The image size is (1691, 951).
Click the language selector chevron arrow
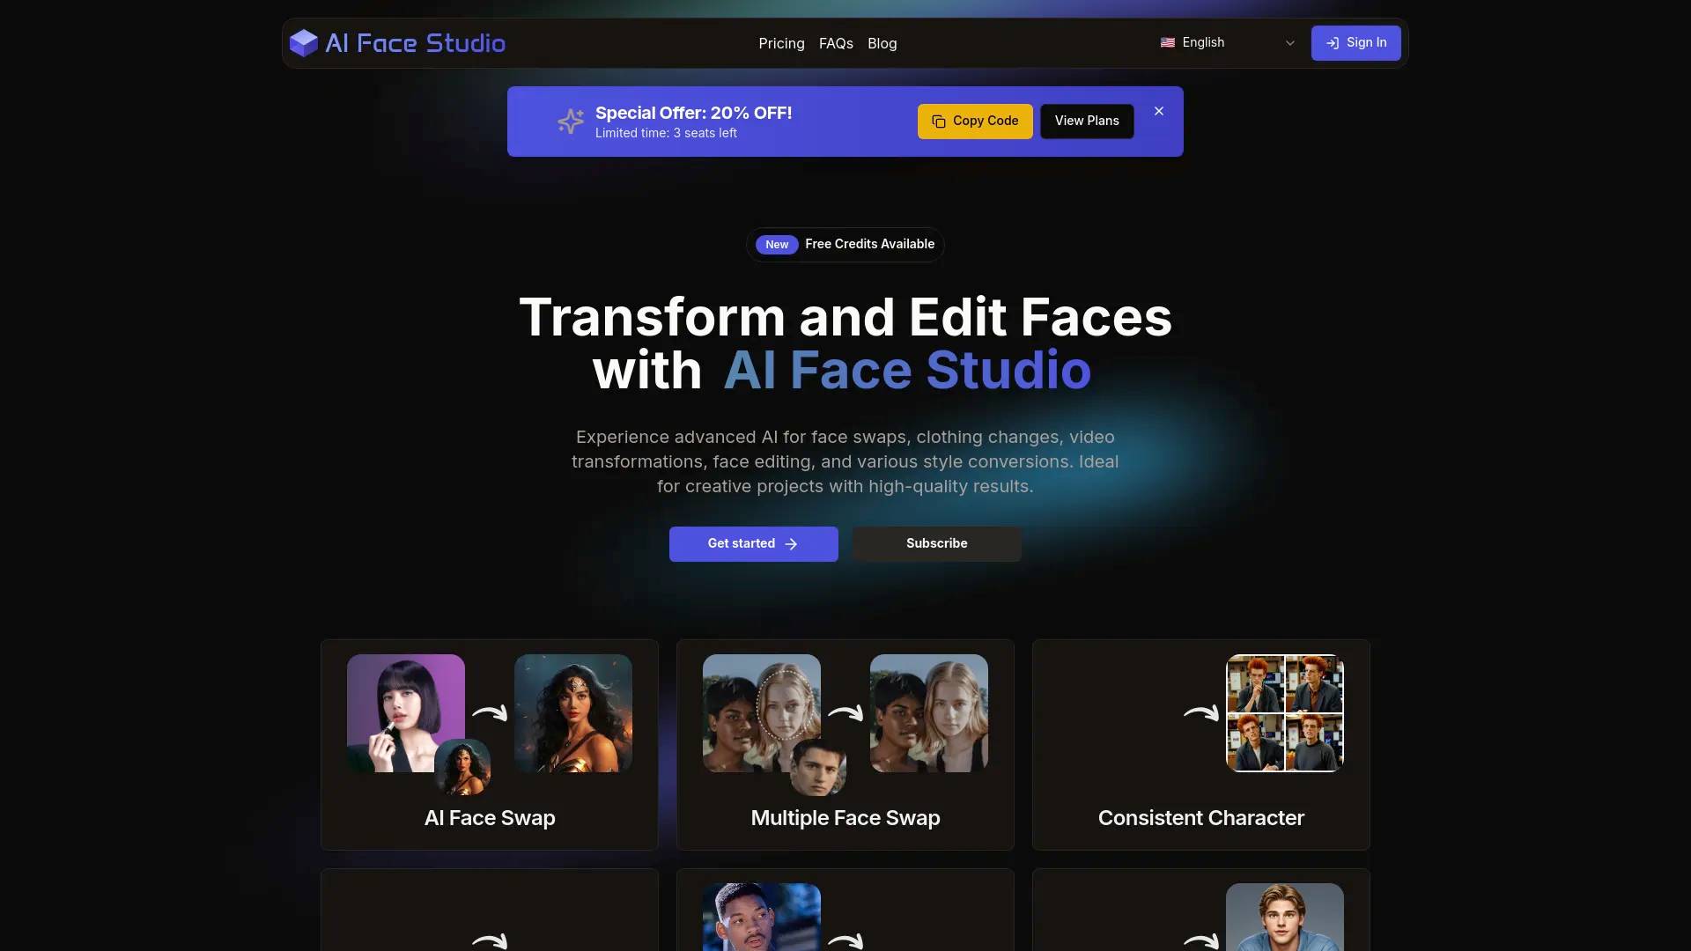click(1290, 43)
